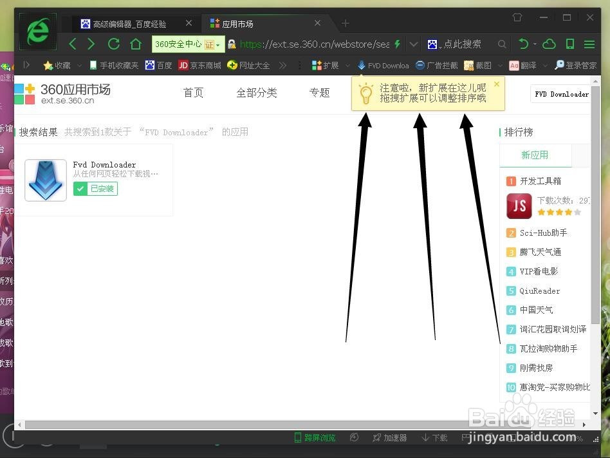Screen dimensions: 610x458
Task: Click the undo closed tab icon
Action: 524,44
